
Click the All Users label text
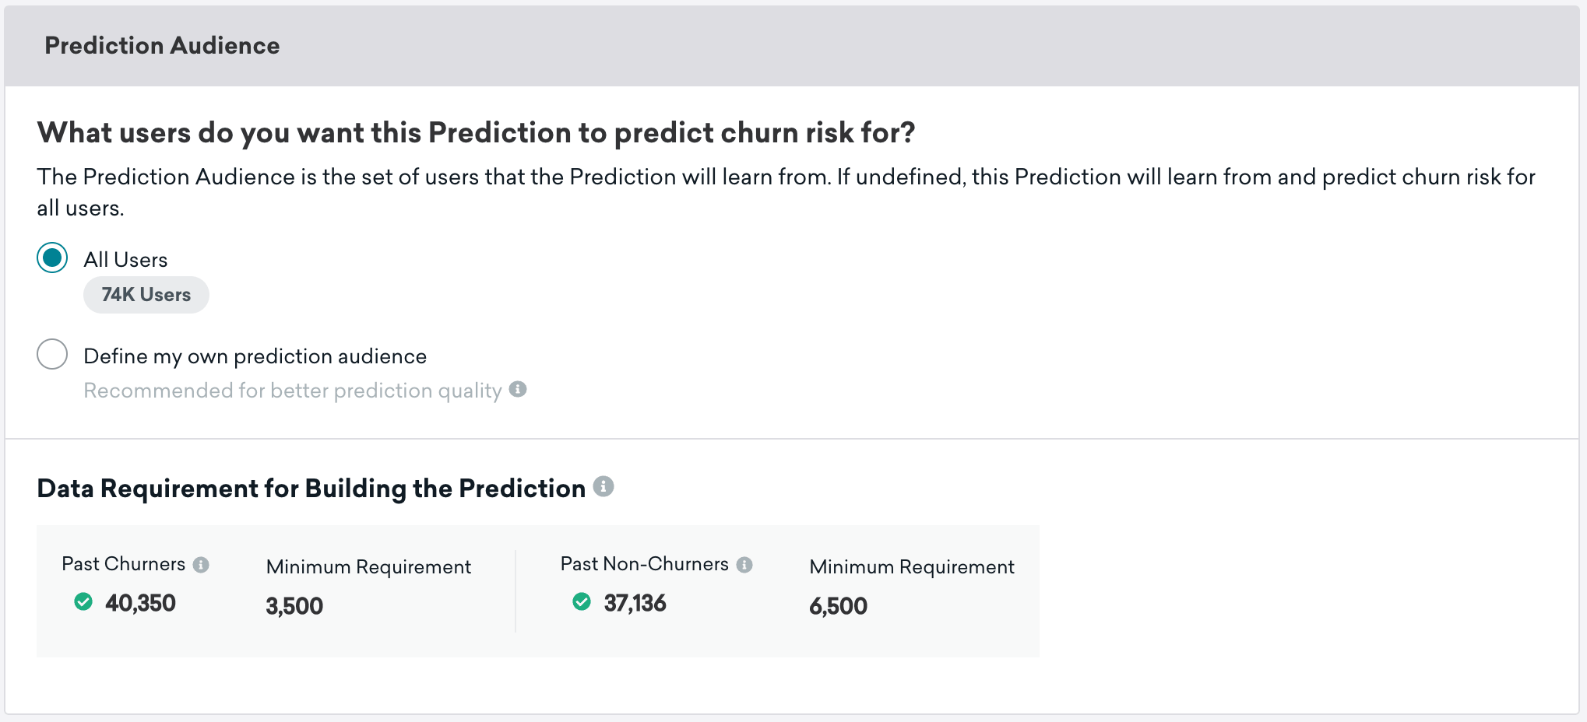(x=125, y=260)
